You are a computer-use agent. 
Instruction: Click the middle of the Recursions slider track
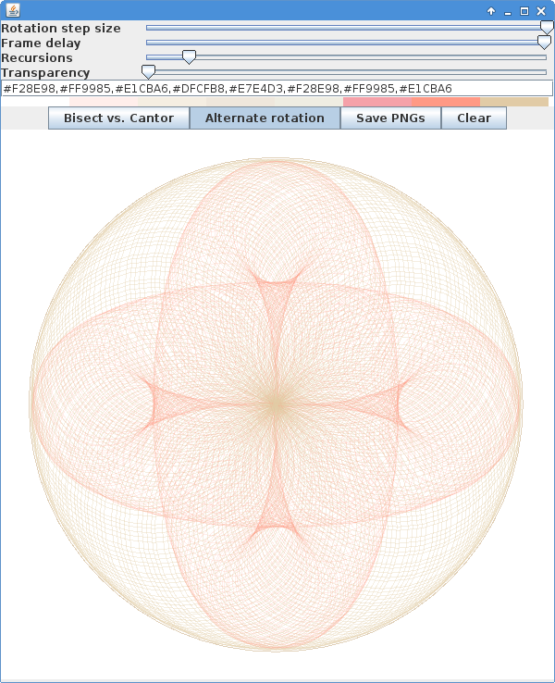(x=347, y=57)
